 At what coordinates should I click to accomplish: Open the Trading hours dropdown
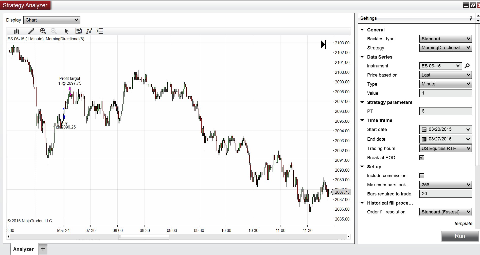pyautogui.click(x=446, y=149)
